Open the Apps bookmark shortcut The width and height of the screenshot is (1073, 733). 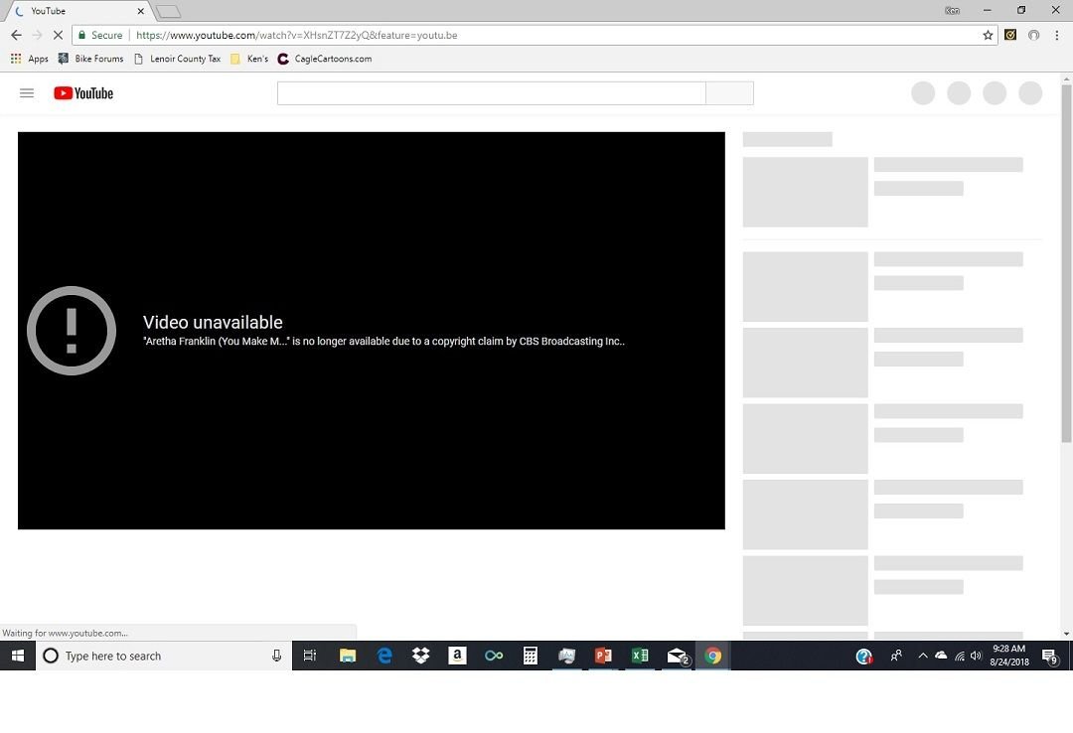tap(30, 59)
